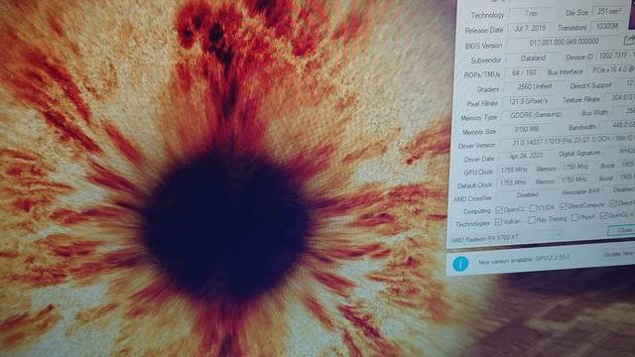Click the Bus Interface PCIe value field
This screenshot has width=635, height=357.
611,69
